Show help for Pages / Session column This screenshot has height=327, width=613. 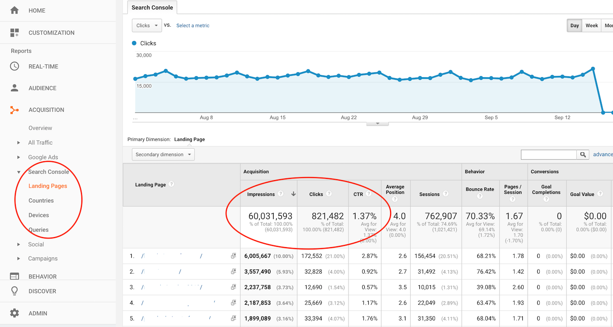pos(513,199)
